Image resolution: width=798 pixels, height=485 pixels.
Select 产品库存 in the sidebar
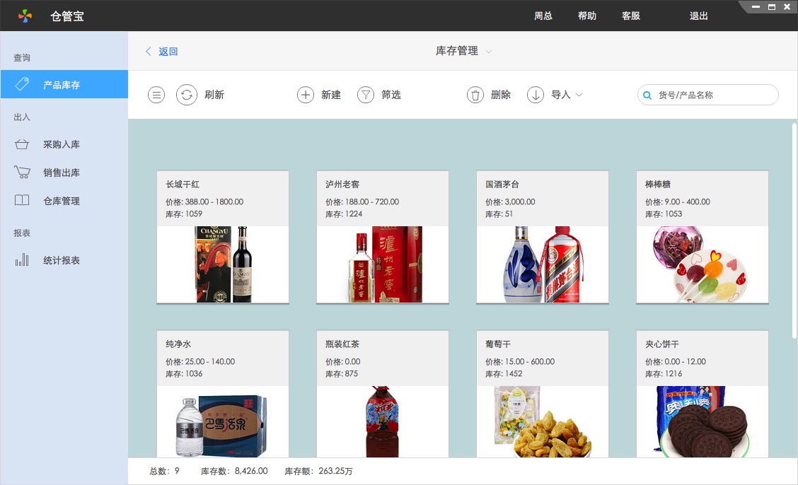point(64,85)
